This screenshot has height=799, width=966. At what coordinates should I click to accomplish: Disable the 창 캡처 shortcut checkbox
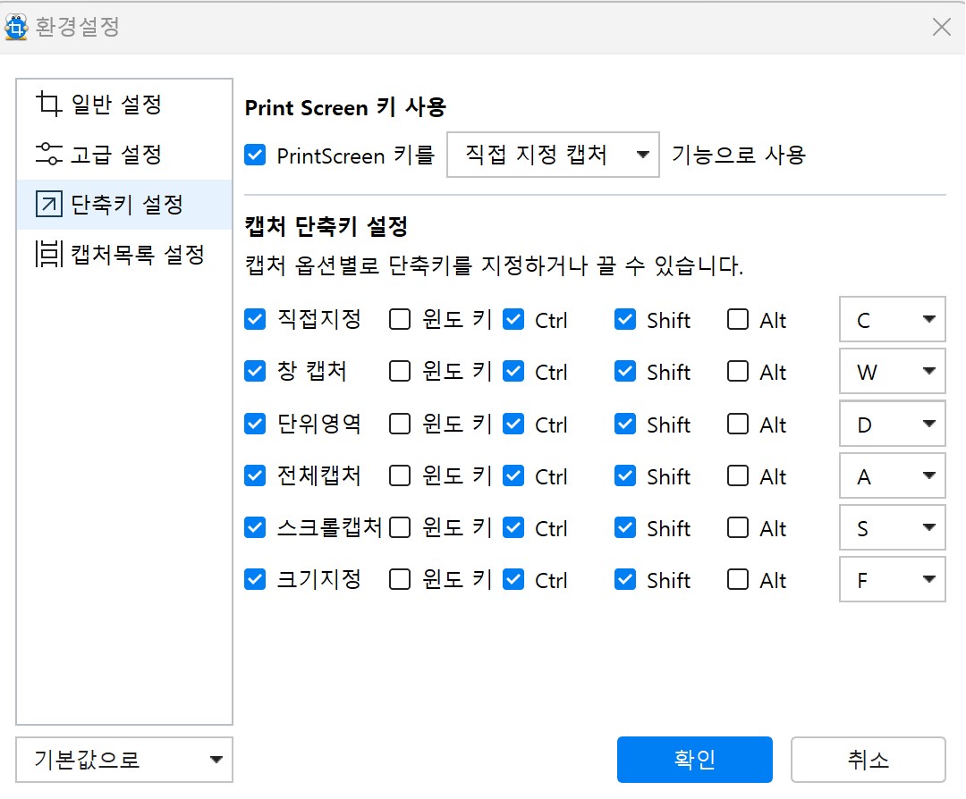click(x=255, y=371)
